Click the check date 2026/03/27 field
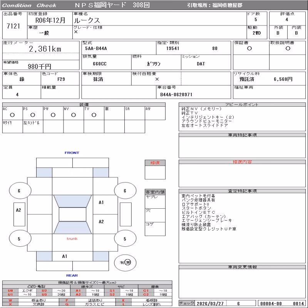This screenshot has height=308, width=308. pos(210,303)
